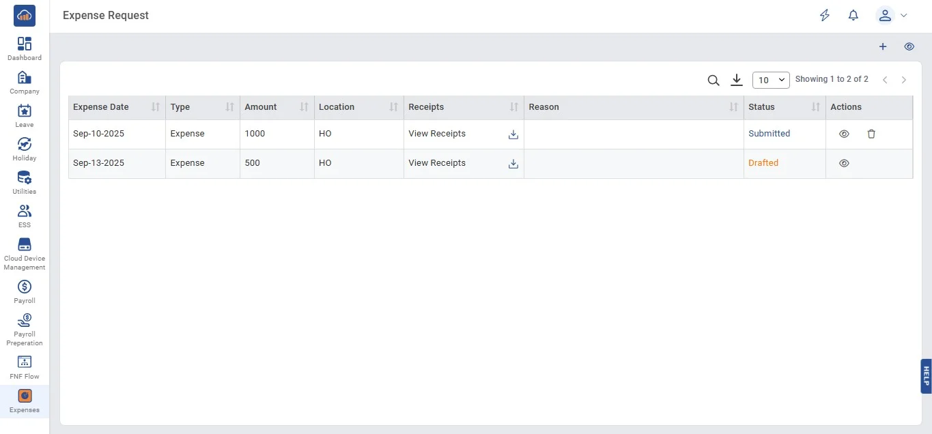View the Drafted expense via eye icon
This screenshot has width=932, height=434.
tap(844, 164)
